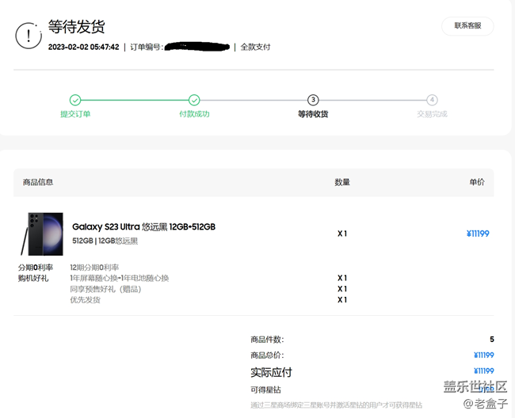Open the Galaxy S23 Ultra product thumbnail
Image resolution: width=515 pixels, height=418 pixels.
point(42,234)
